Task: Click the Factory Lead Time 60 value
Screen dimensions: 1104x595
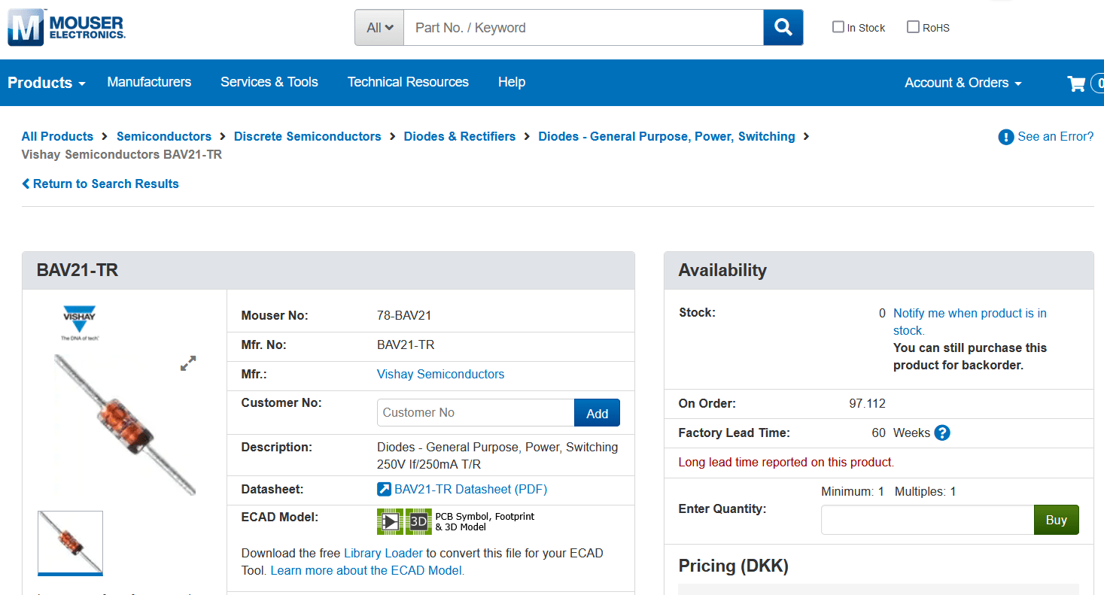Action: [x=878, y=433]
